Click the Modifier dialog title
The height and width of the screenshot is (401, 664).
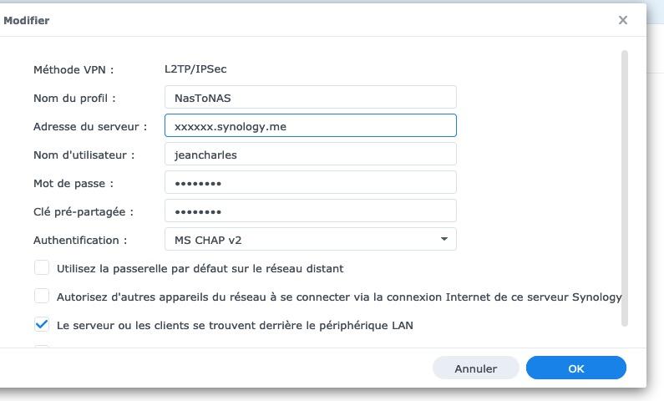click(27, 20)
